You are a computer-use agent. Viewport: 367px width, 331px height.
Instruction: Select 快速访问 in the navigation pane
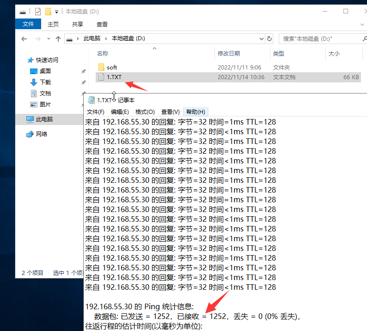coord(47,60)
